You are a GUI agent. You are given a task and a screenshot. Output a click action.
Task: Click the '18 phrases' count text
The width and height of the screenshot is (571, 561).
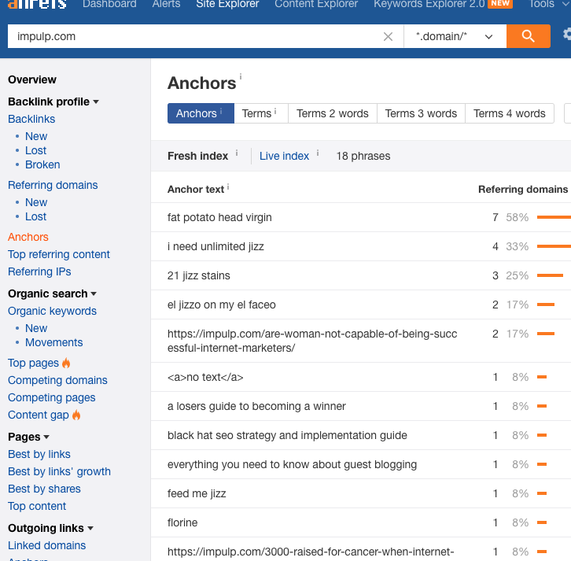pos(363,156)
